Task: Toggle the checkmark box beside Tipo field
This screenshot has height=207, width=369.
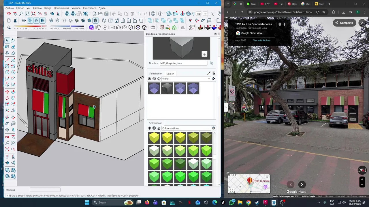Action: [x=205, y=14]
